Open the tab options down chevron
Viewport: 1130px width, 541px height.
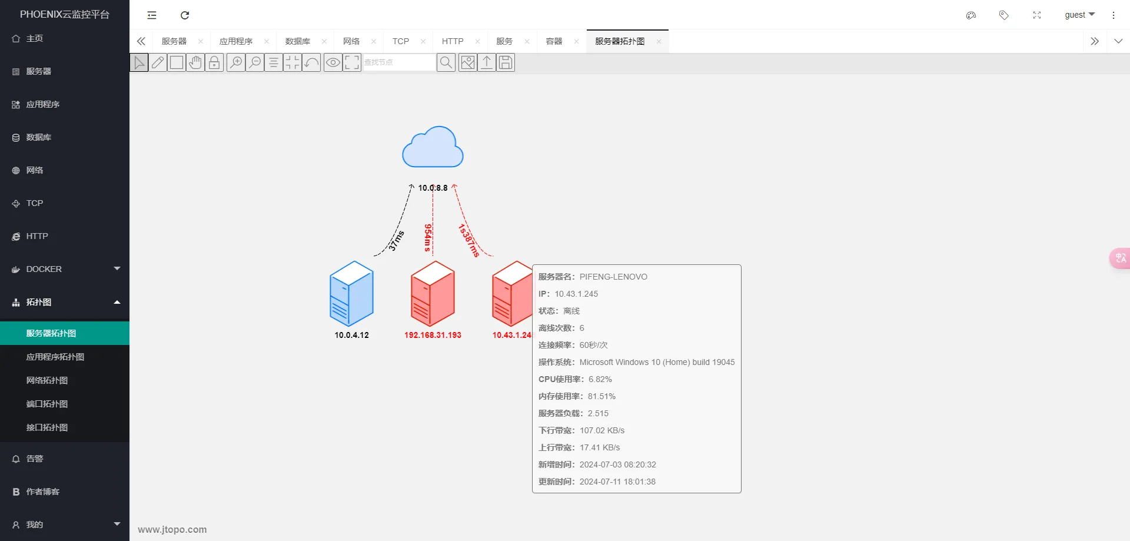1118,41
